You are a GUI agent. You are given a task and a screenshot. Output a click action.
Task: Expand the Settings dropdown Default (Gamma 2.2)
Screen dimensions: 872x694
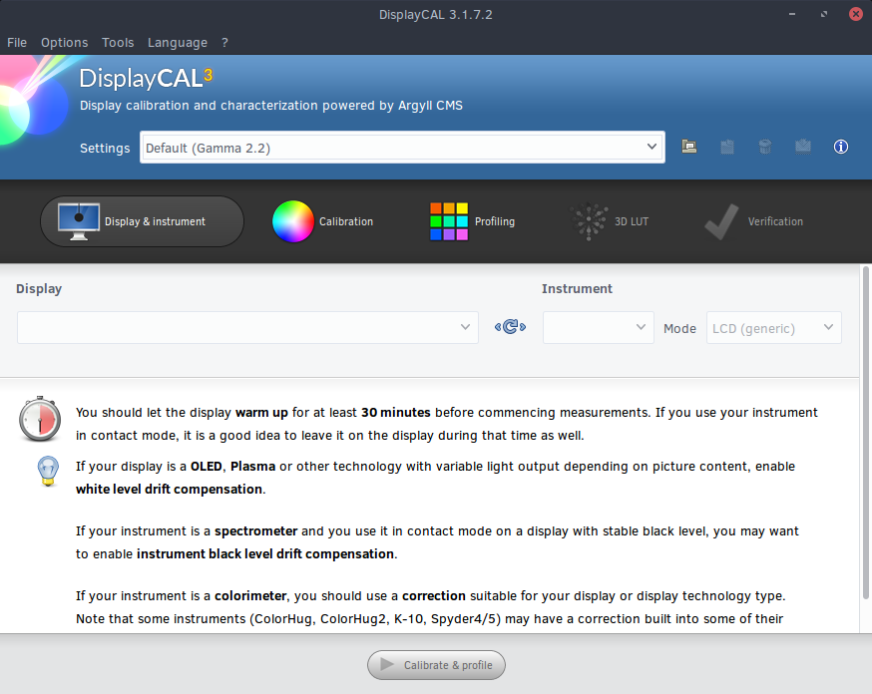point(402,148)
